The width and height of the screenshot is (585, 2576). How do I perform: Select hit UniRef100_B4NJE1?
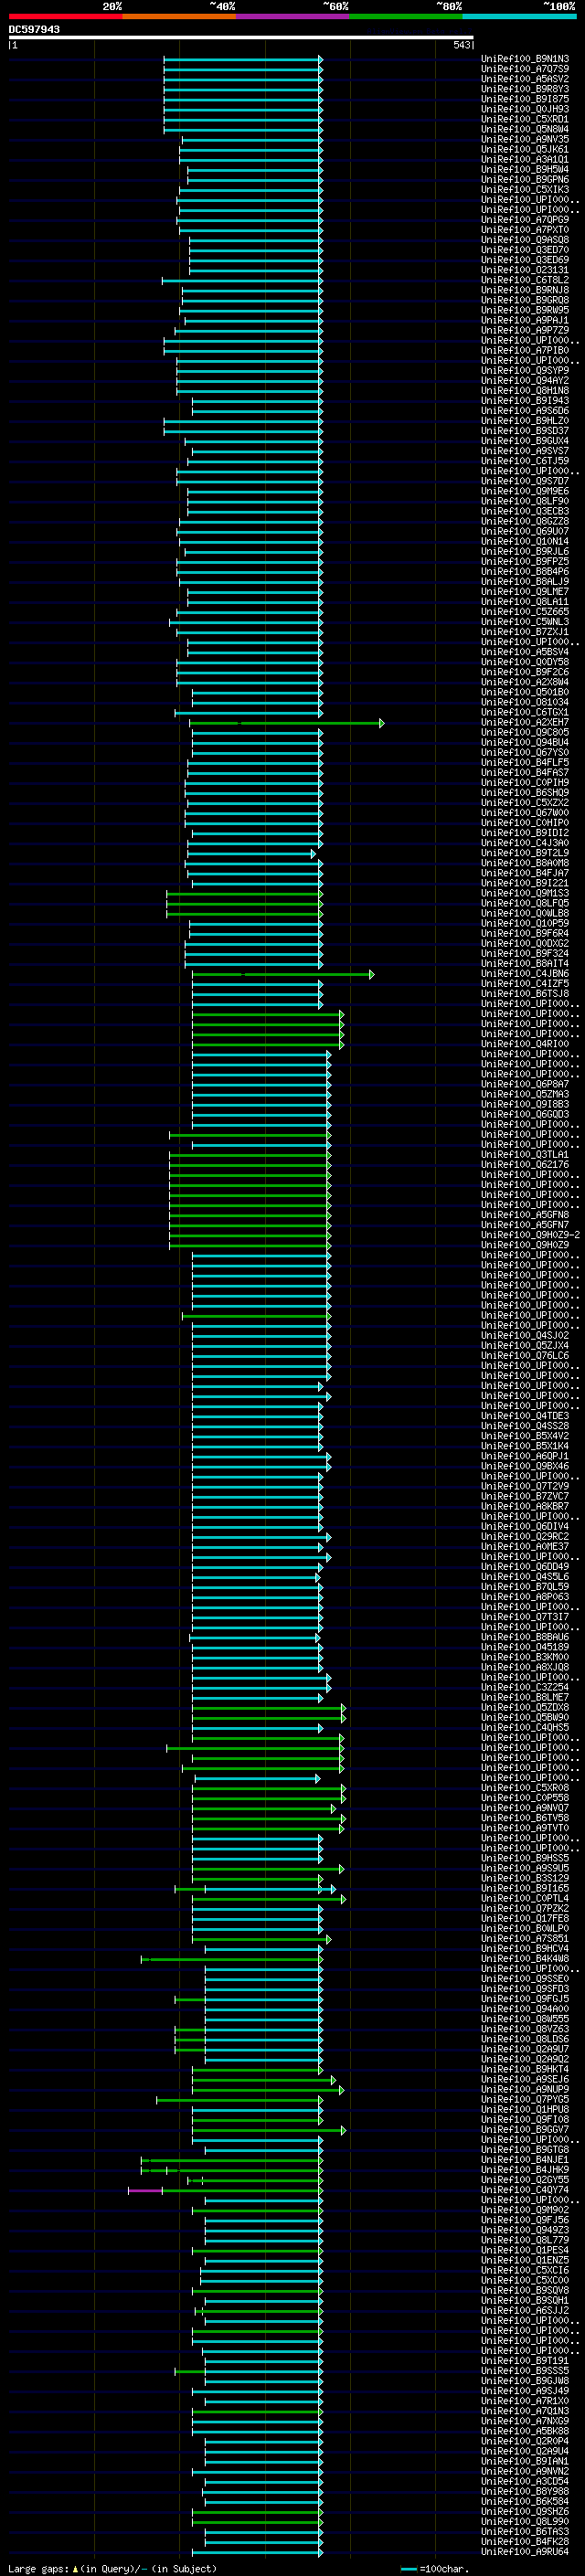(x=525, y=2160)
